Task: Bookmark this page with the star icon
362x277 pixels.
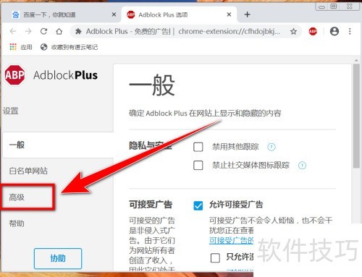Action: coord(293,31)
